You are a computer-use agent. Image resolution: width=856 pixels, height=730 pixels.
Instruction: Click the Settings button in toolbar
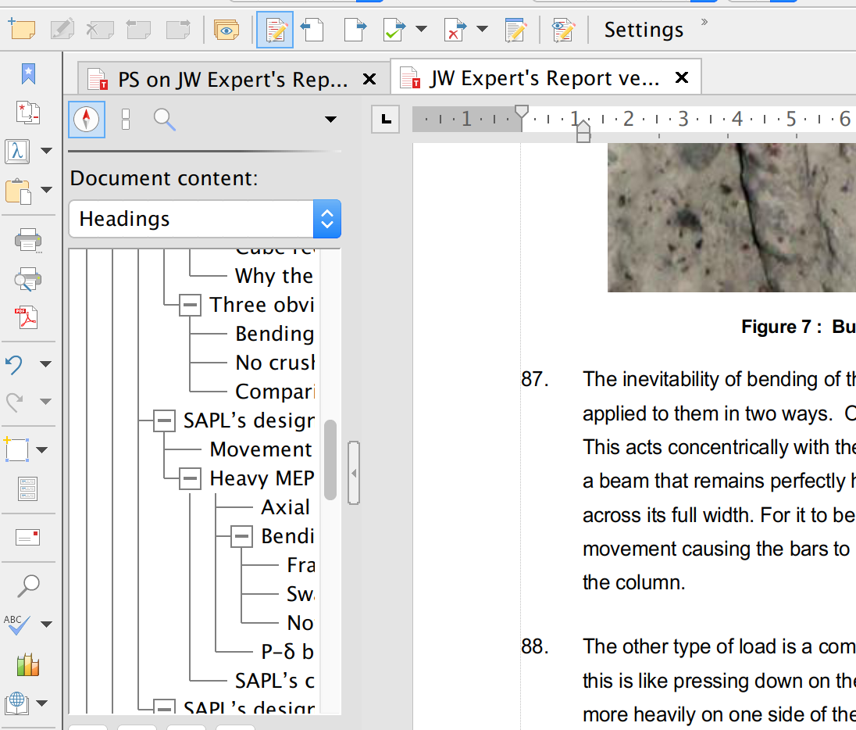(644, 30)
